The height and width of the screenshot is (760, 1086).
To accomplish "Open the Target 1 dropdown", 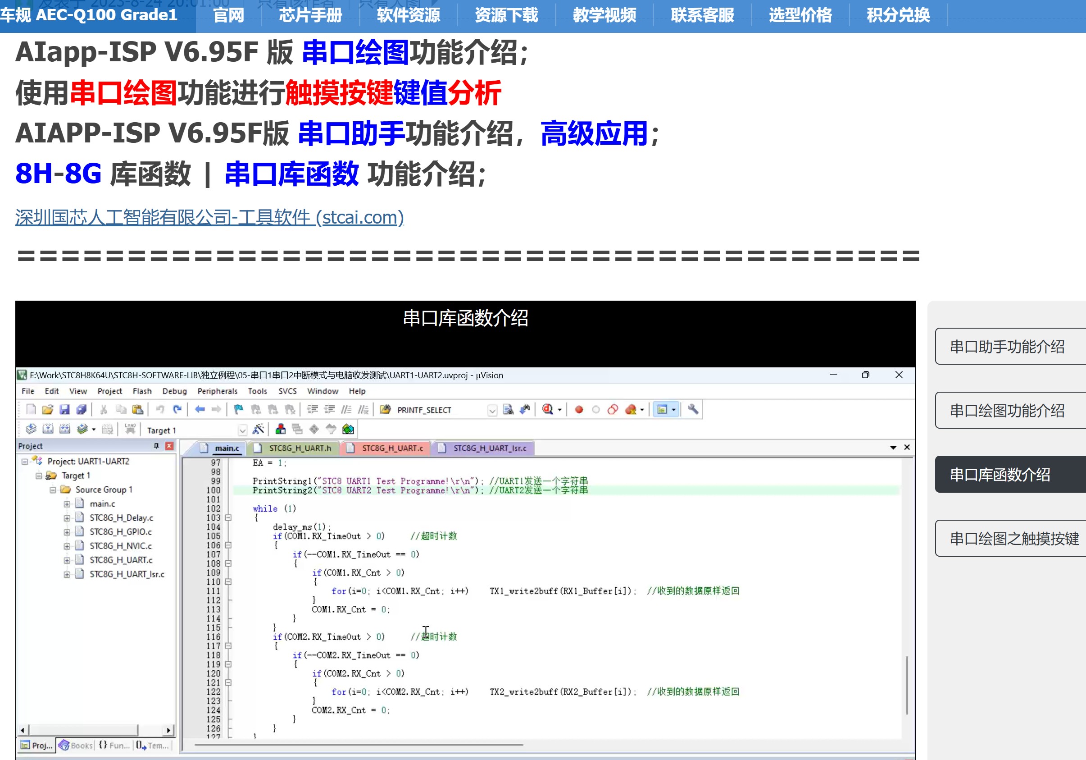I will (242, 430).
